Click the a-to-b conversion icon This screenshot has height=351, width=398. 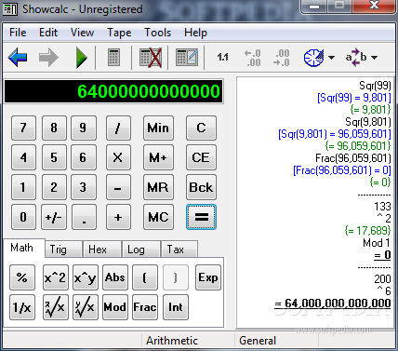click(x=356, y=58)
